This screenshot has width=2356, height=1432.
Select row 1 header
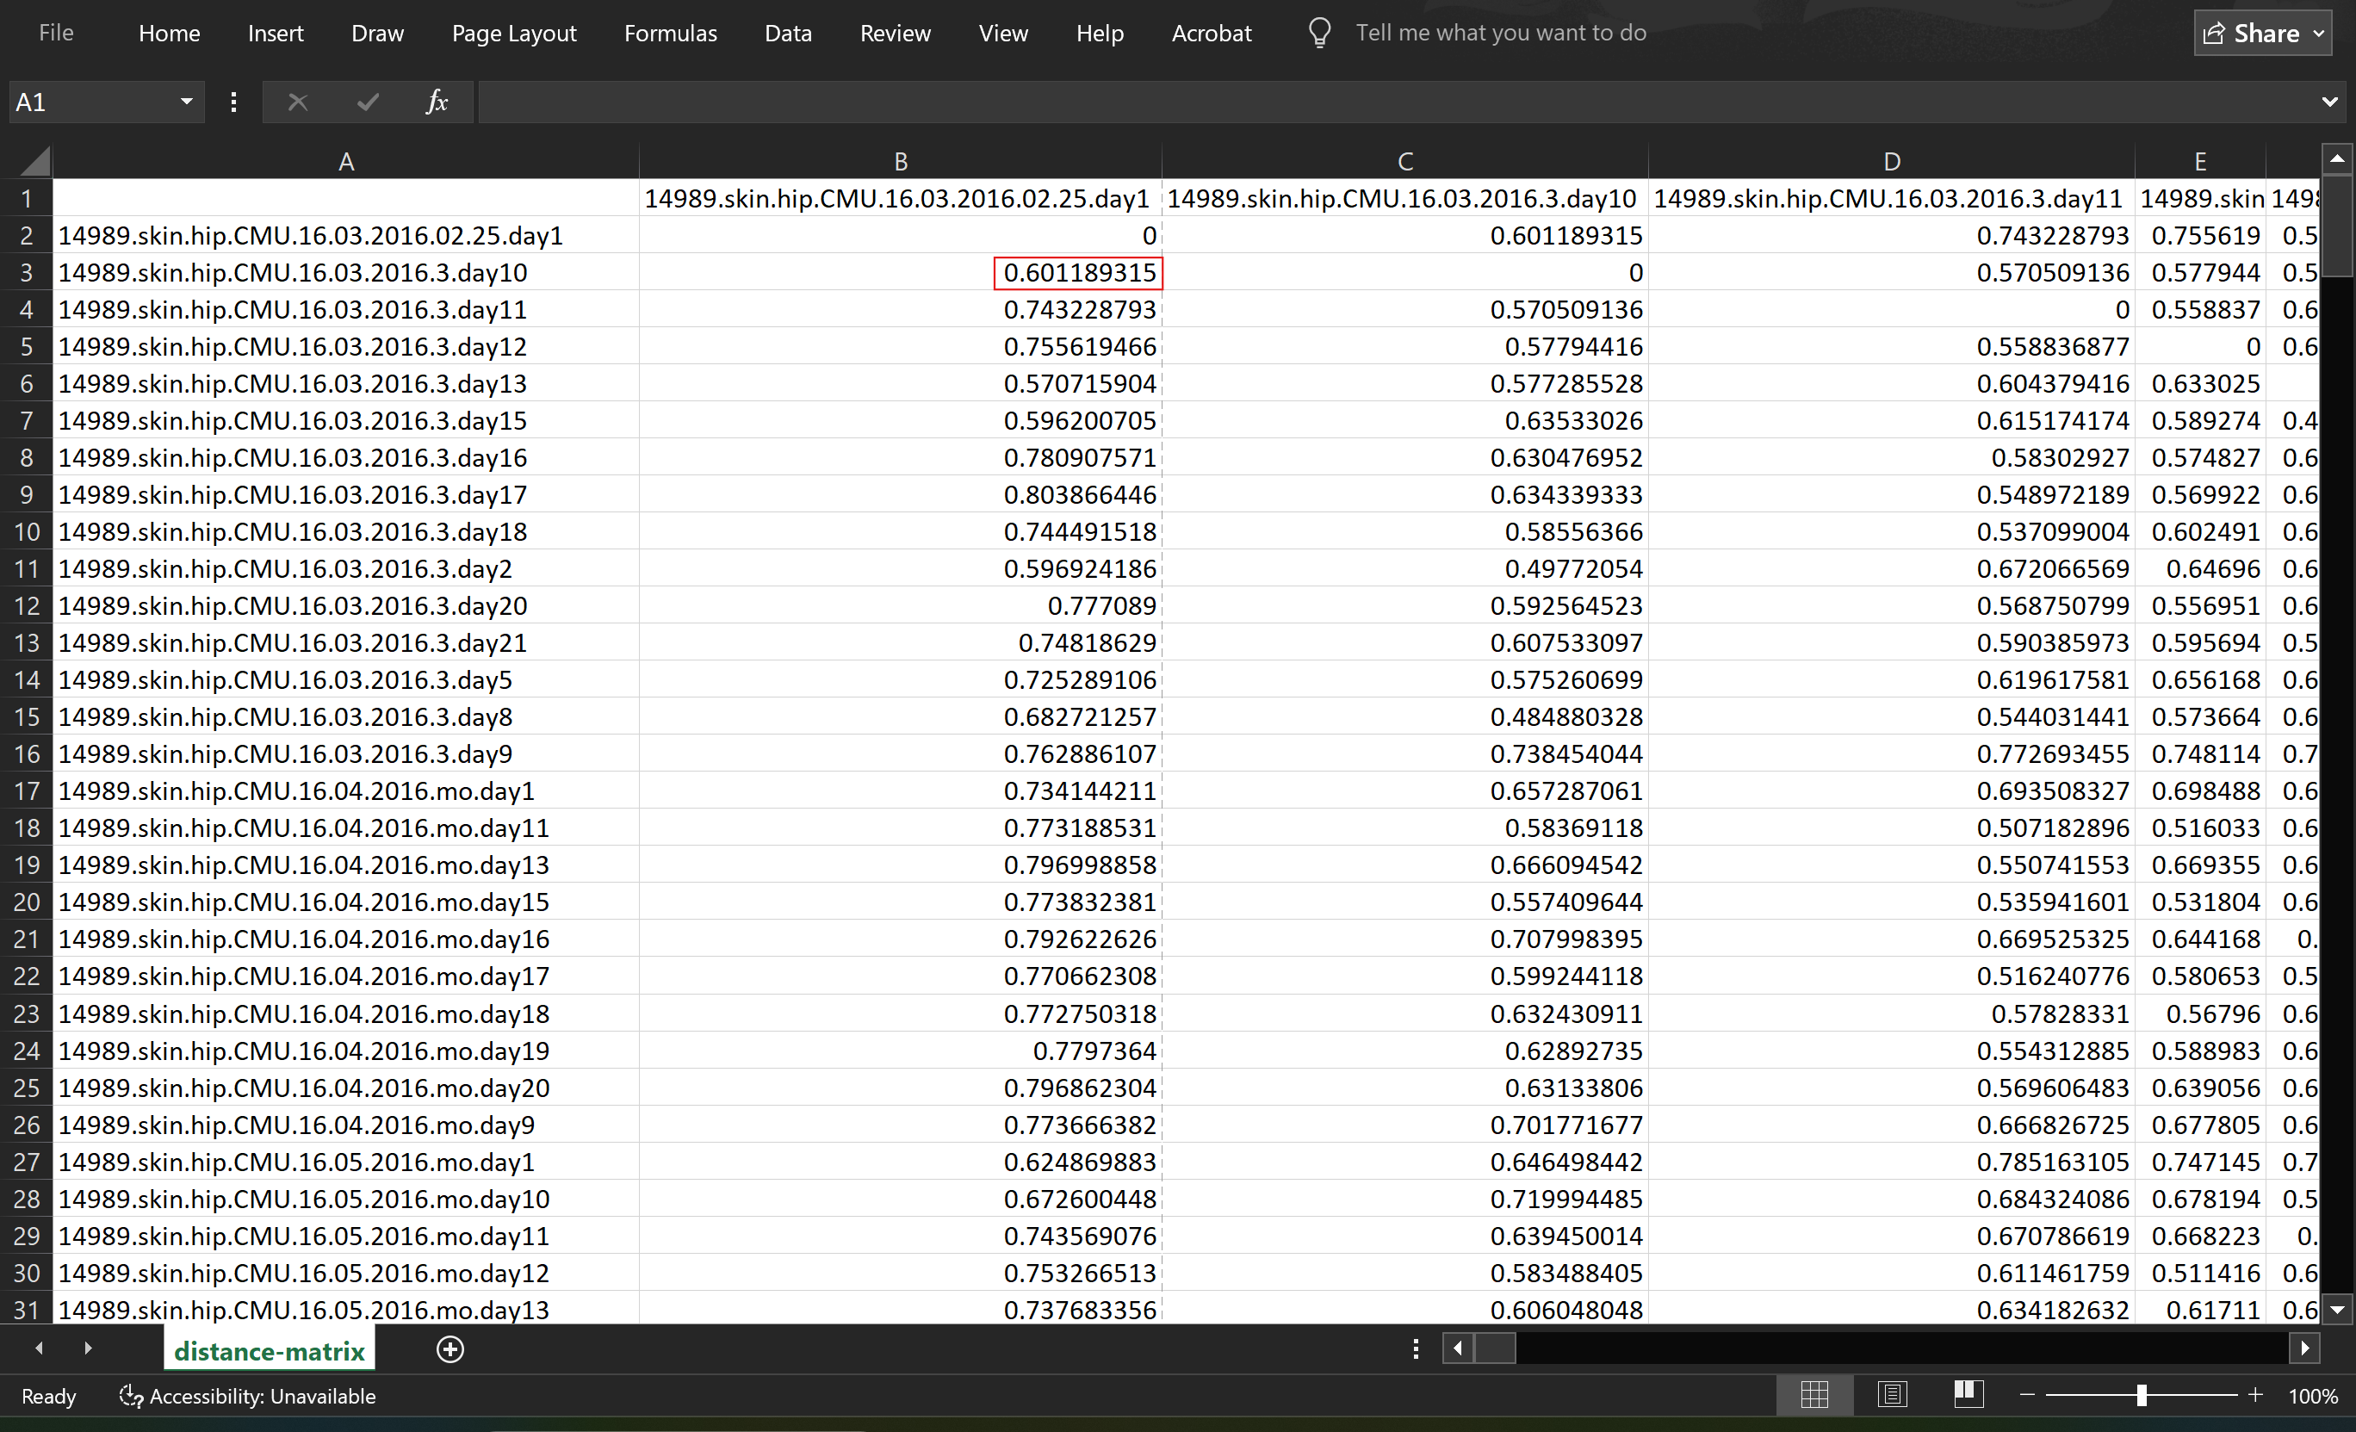26,198
